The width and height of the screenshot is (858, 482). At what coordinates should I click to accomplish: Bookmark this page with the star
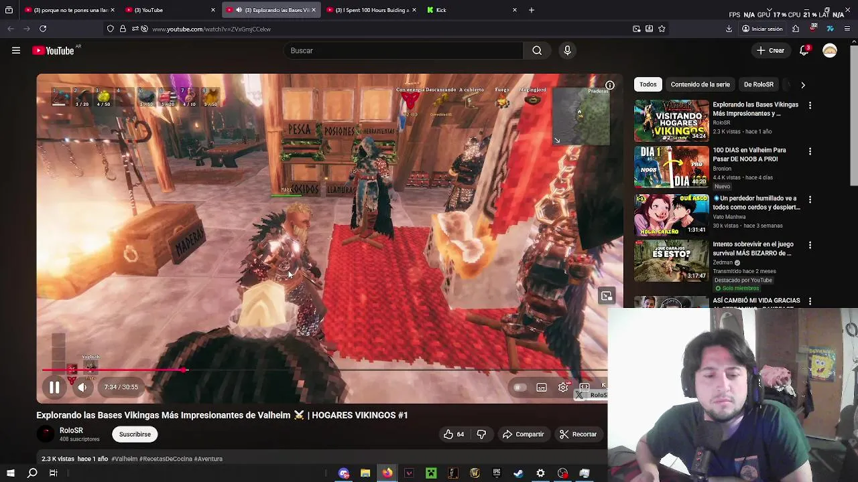662,29
